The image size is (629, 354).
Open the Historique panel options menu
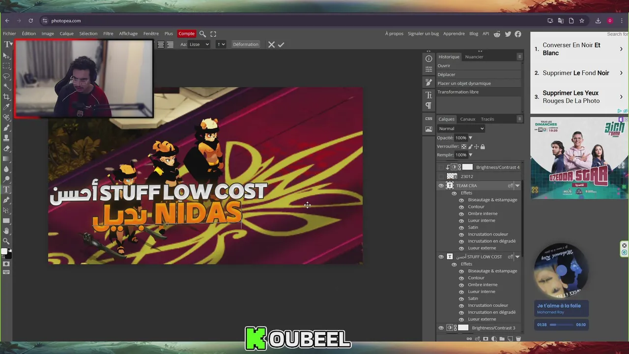point(519,57)
